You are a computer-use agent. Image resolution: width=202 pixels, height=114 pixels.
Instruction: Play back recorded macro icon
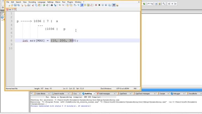point(103,5)
